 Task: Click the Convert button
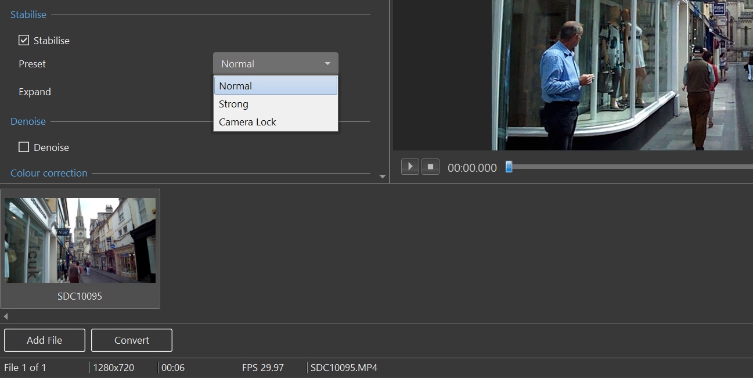tap(132, 340)
